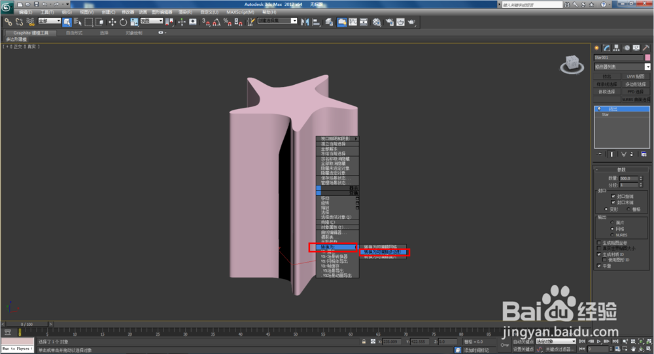Select the 变形 radio button
This screenshot has width=654, height=354.
coord(606,209)
